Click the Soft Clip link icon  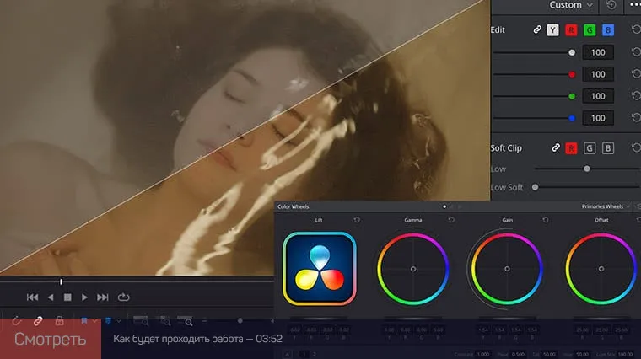coord(556,147)
